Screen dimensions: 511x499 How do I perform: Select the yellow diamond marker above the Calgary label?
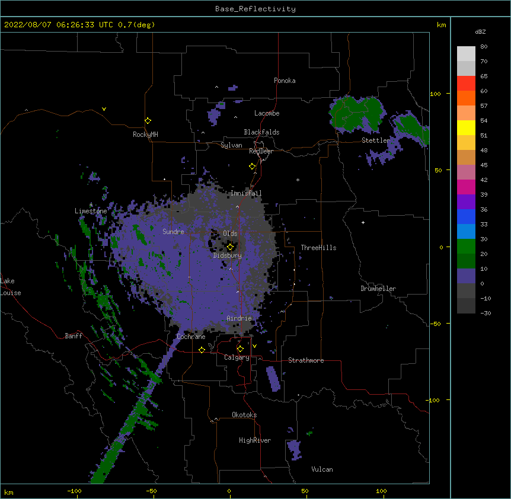point(240,349)
